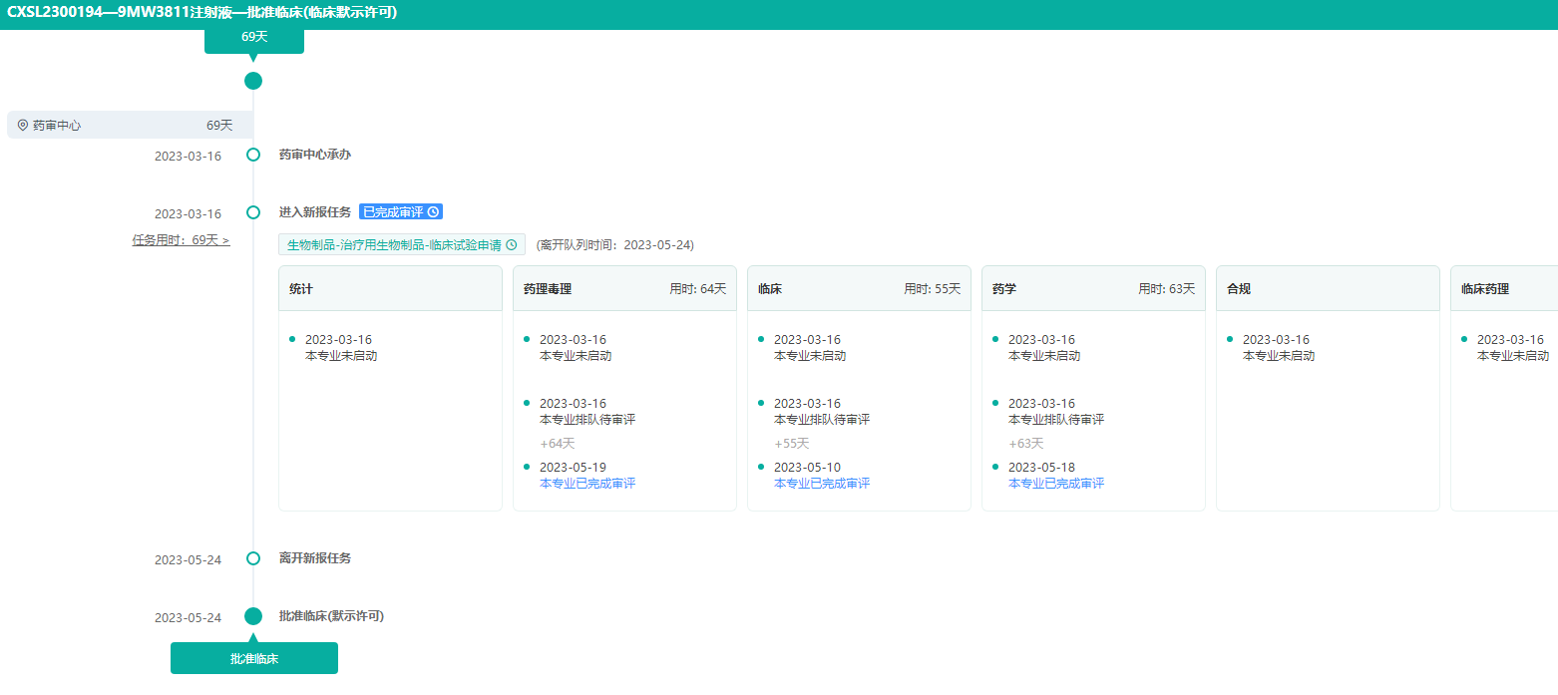Click 本专业已完成审评 dated 2023-05-10
Image resolution: width=1558 pixels, height=695 pixels.
tap(822, 484)
